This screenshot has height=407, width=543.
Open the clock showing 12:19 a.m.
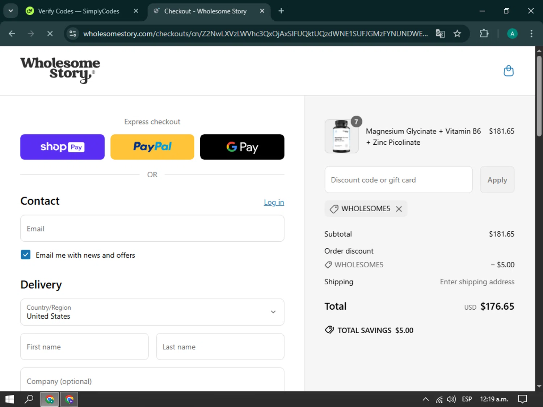494,399
